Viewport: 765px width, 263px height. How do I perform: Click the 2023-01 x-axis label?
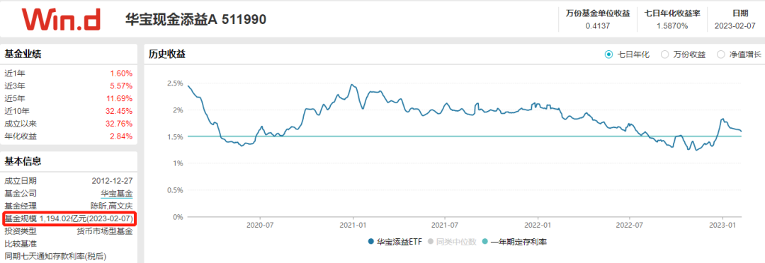click(x=722, y=226)
